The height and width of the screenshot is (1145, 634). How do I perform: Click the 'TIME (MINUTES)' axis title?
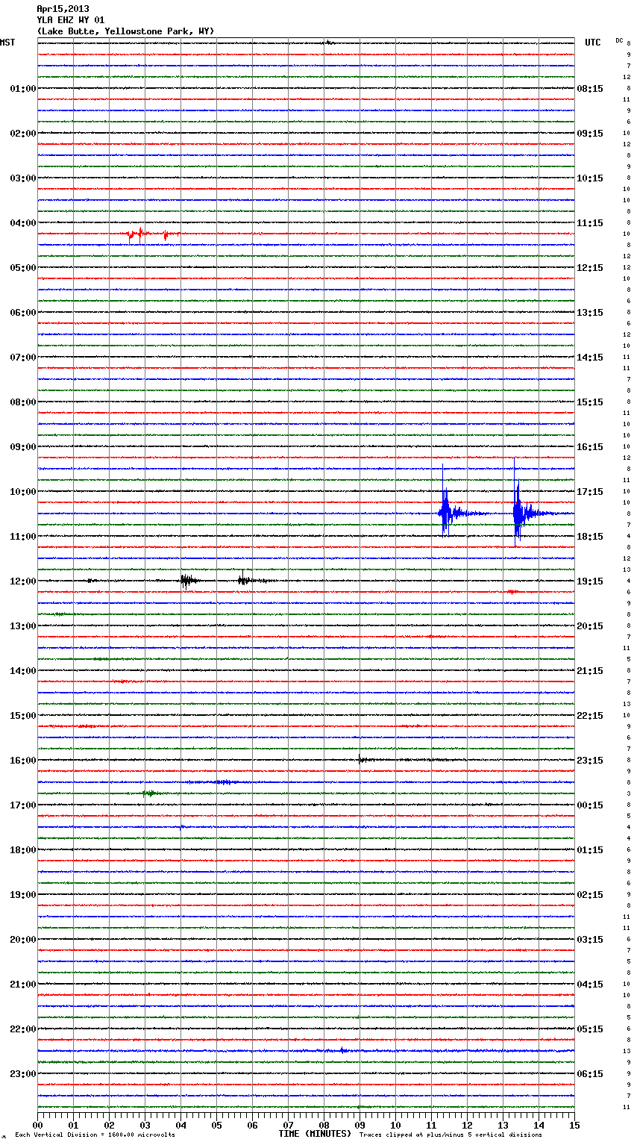(315, 1134)
